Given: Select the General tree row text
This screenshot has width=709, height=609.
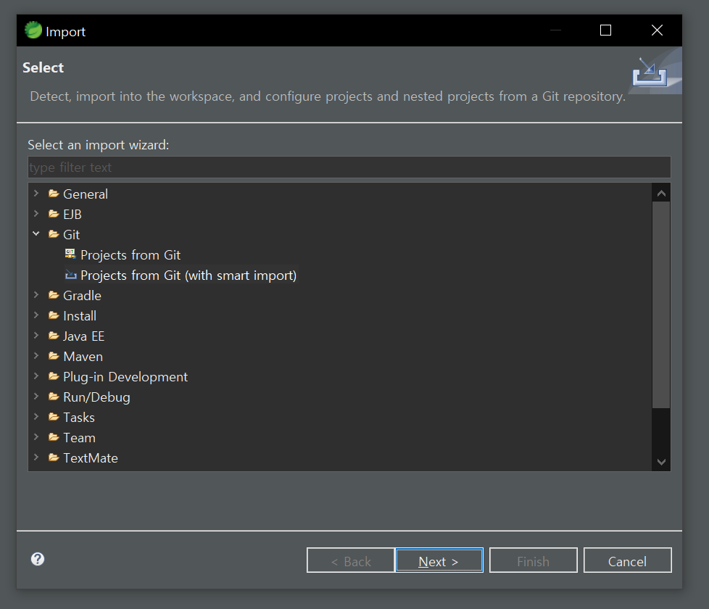Looking at the screenshot, I should [86, 194].
